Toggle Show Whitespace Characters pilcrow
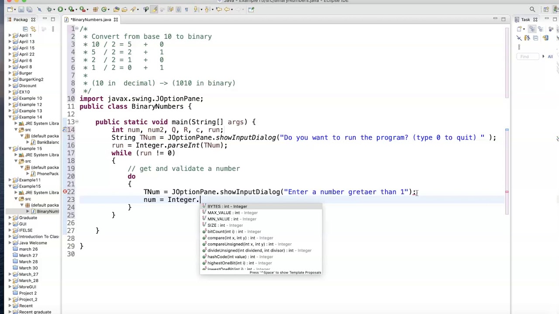Screen dimensions: 559x314 pyautogui.click(x=186, y=9)
